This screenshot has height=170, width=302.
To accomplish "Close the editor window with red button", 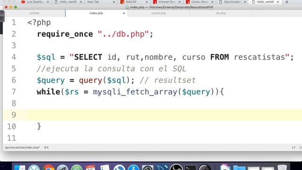I will tap(6, 7).
